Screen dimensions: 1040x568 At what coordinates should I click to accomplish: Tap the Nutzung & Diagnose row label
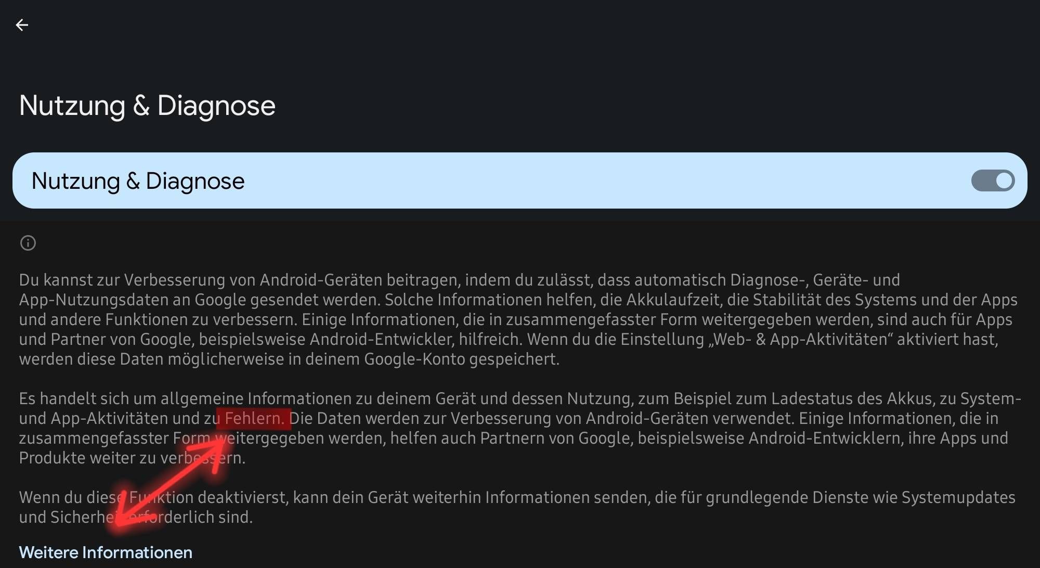[138, 181]
